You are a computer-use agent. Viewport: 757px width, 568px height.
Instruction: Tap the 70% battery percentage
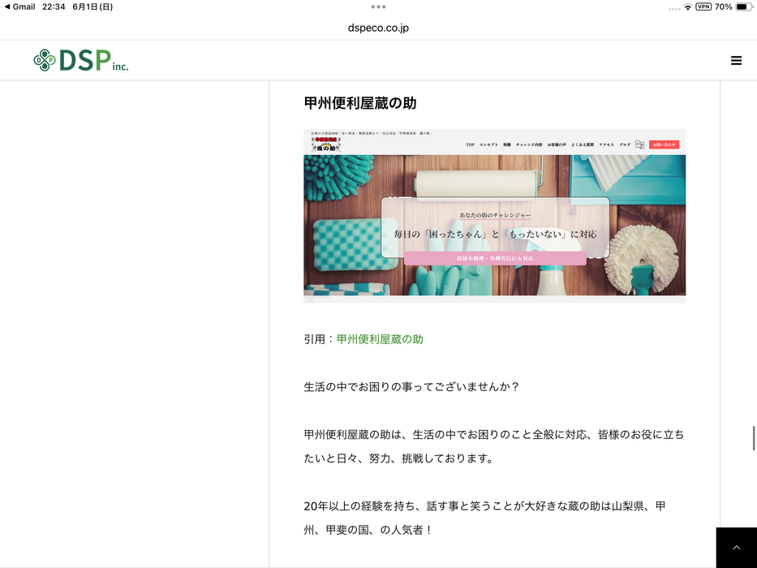(723, 6)
